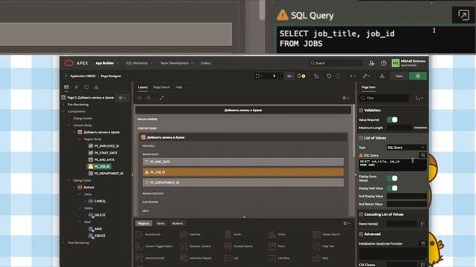
Task: Open the code editor icon for SQL Query
Action: pos(423,155)
